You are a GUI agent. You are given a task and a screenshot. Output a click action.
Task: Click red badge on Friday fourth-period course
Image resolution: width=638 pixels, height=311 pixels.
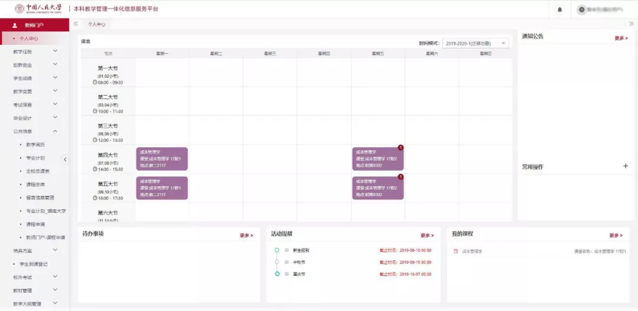[x=401, y=148]
